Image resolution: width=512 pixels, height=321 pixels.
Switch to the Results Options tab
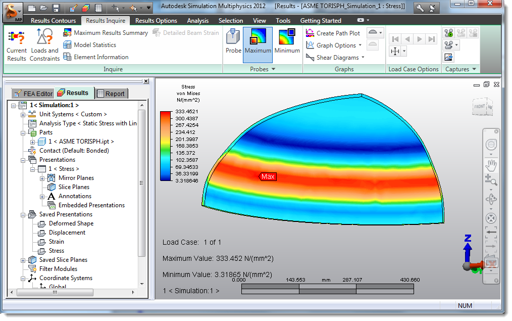coord(156,20)
